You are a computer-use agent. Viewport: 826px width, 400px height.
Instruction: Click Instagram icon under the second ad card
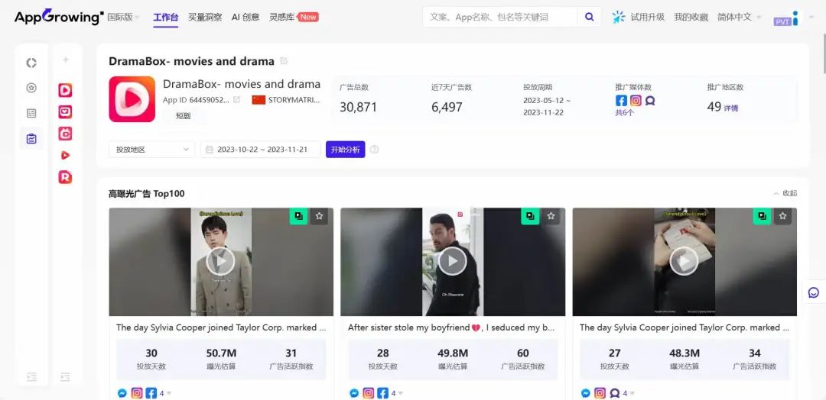(x=369, y=393)
